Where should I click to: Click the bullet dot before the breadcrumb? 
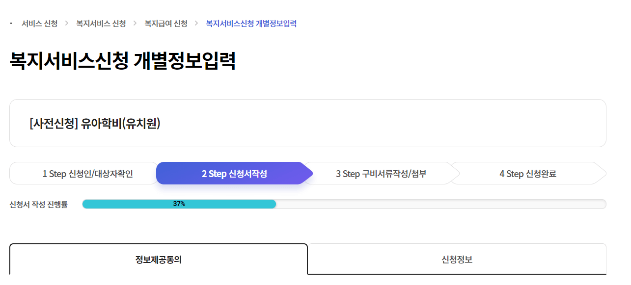(x=10, y=23)
